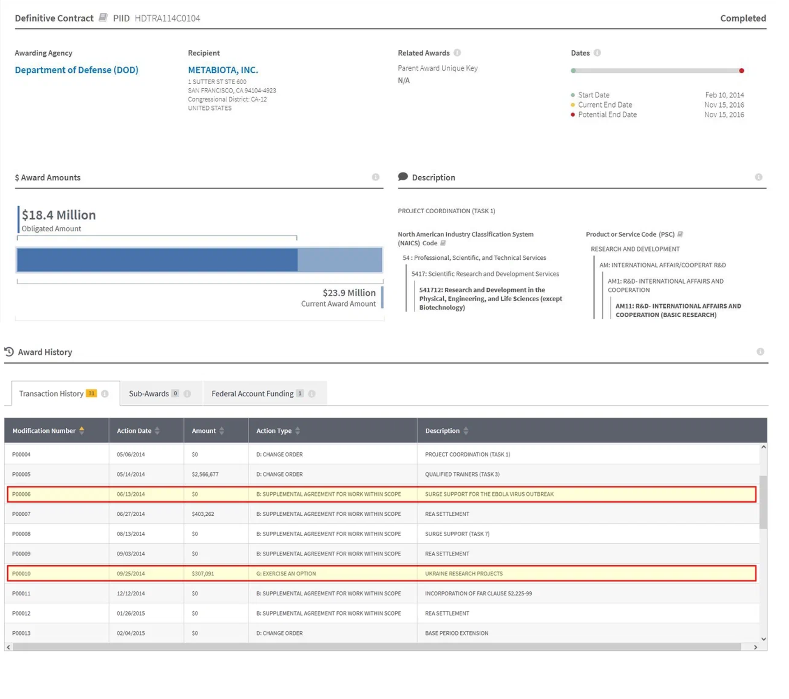Screen dimensions: 789x699
Task: Click the info icon in Award Amounts header
Action: [x=376, y=177]
